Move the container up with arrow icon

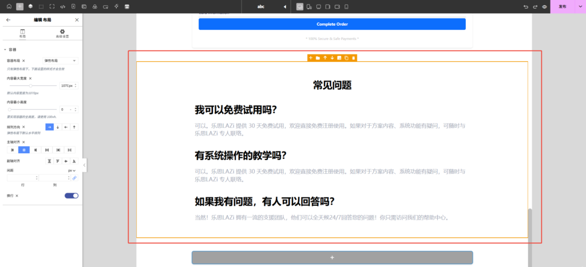click(x=325, y=58)
